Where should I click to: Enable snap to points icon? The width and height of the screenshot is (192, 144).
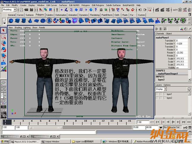click(x=123, y=10)
